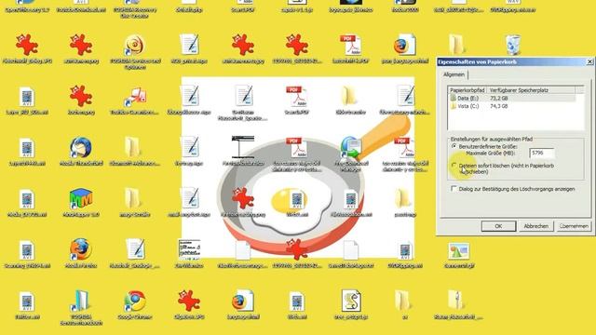596x335 pixels.
Task: Select the red-white Toshiba devices shortcut icon
Action: click(x=134, y=97)
